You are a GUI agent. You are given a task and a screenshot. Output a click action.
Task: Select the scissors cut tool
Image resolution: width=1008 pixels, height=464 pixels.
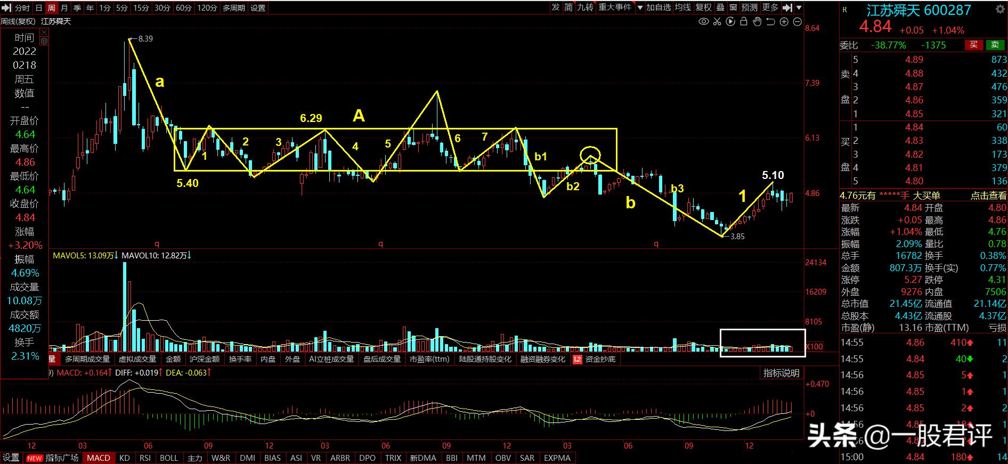(x=717, y=22)
